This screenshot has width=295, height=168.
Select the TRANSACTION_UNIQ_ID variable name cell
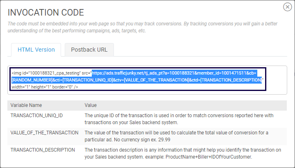(36, 116)
